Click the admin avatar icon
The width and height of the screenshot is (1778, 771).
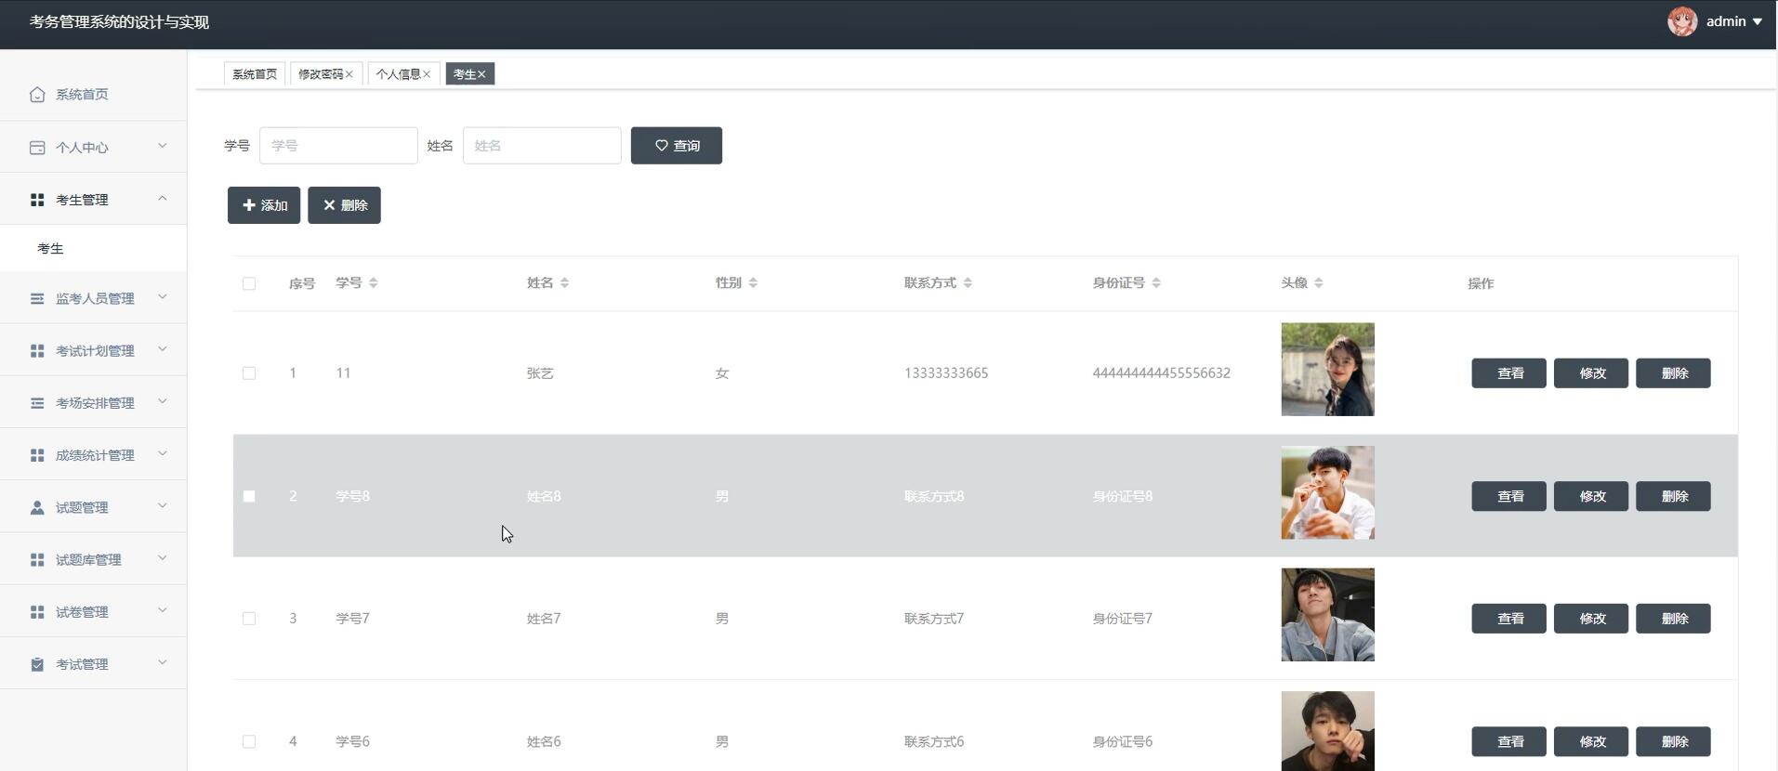click(1682, 21)
